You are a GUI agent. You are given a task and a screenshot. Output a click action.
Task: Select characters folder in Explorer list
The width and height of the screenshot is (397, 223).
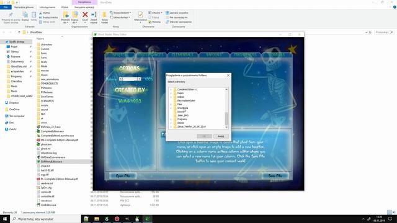45,45
